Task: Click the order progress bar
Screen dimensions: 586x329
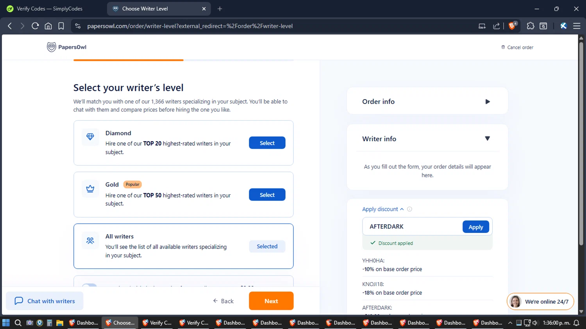Action: tap(183, 60)
